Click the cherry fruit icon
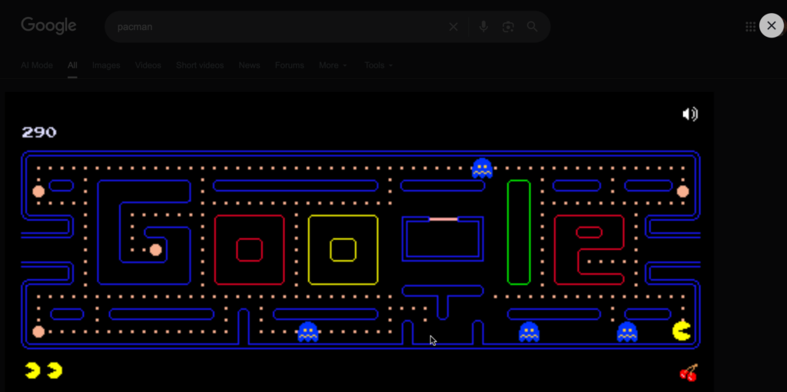This screenshot has height=392, width=787. point(688,373)
